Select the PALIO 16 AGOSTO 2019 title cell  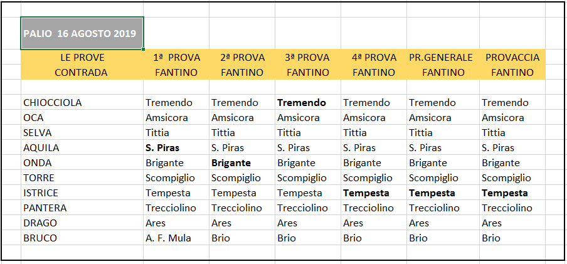(82, 33)
